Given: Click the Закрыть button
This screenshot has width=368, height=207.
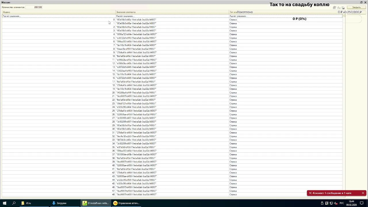Looking at the screenshot, I should tap(356, 7).
